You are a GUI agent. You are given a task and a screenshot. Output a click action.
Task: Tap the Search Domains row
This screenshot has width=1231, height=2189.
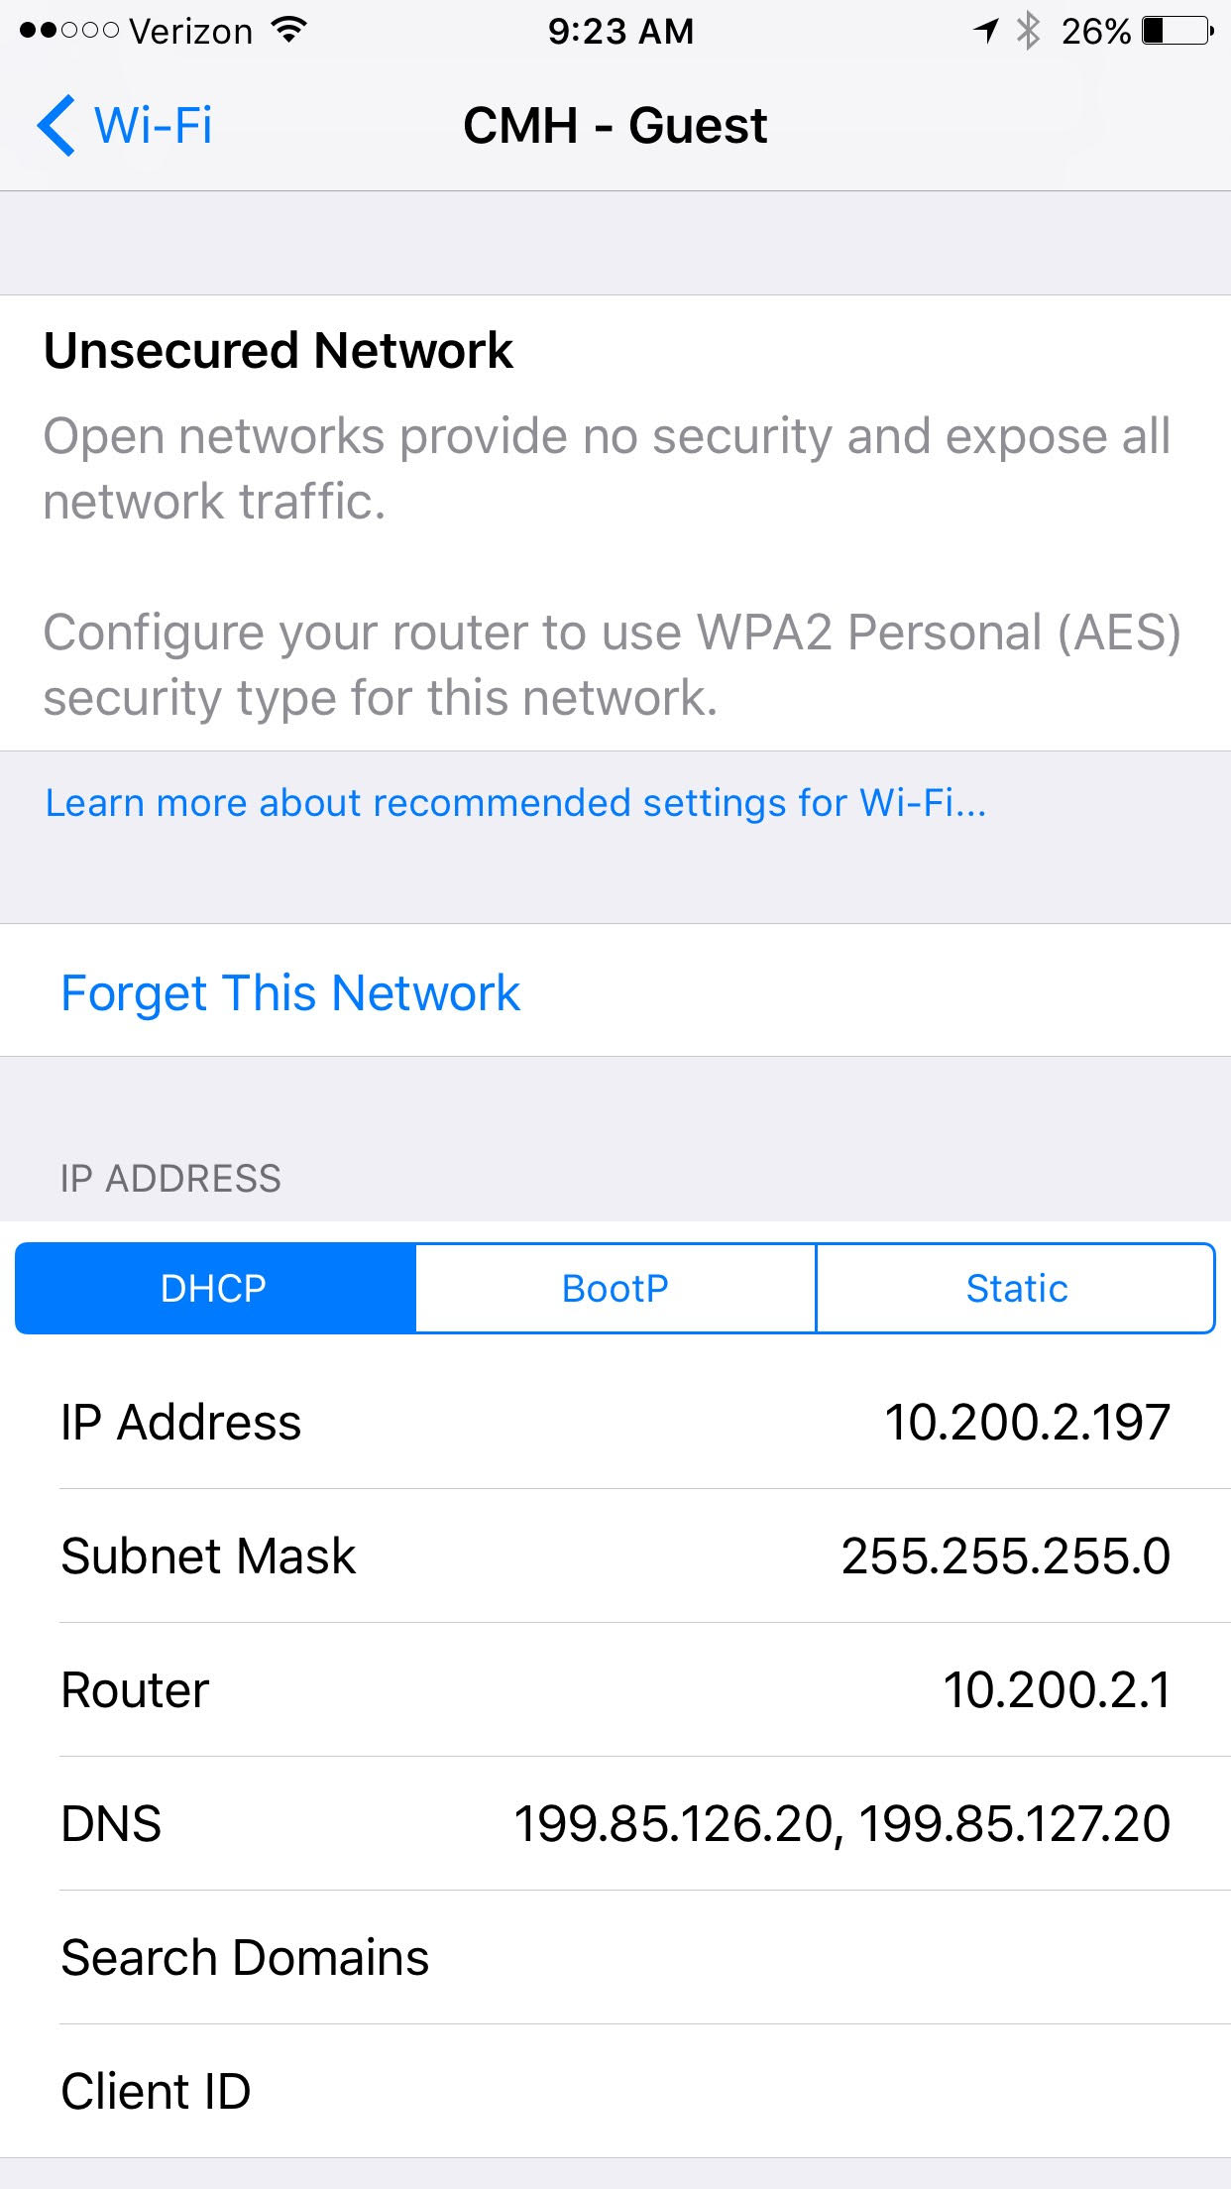click(x=615, y=1957)
